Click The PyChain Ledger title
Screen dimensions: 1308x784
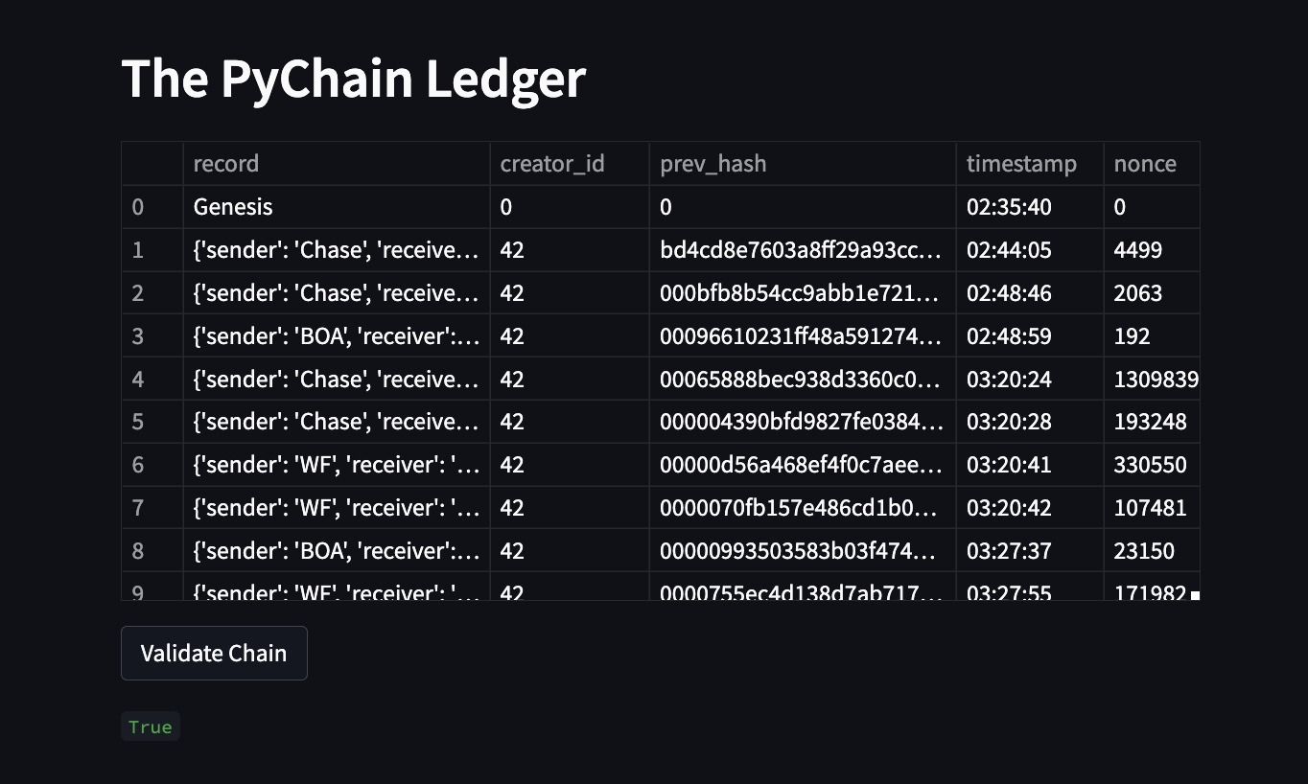(x=353, y=79)
